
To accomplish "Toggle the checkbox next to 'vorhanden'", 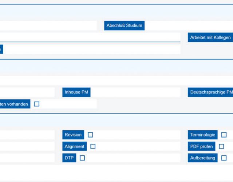I will click(x=36, y=104).
